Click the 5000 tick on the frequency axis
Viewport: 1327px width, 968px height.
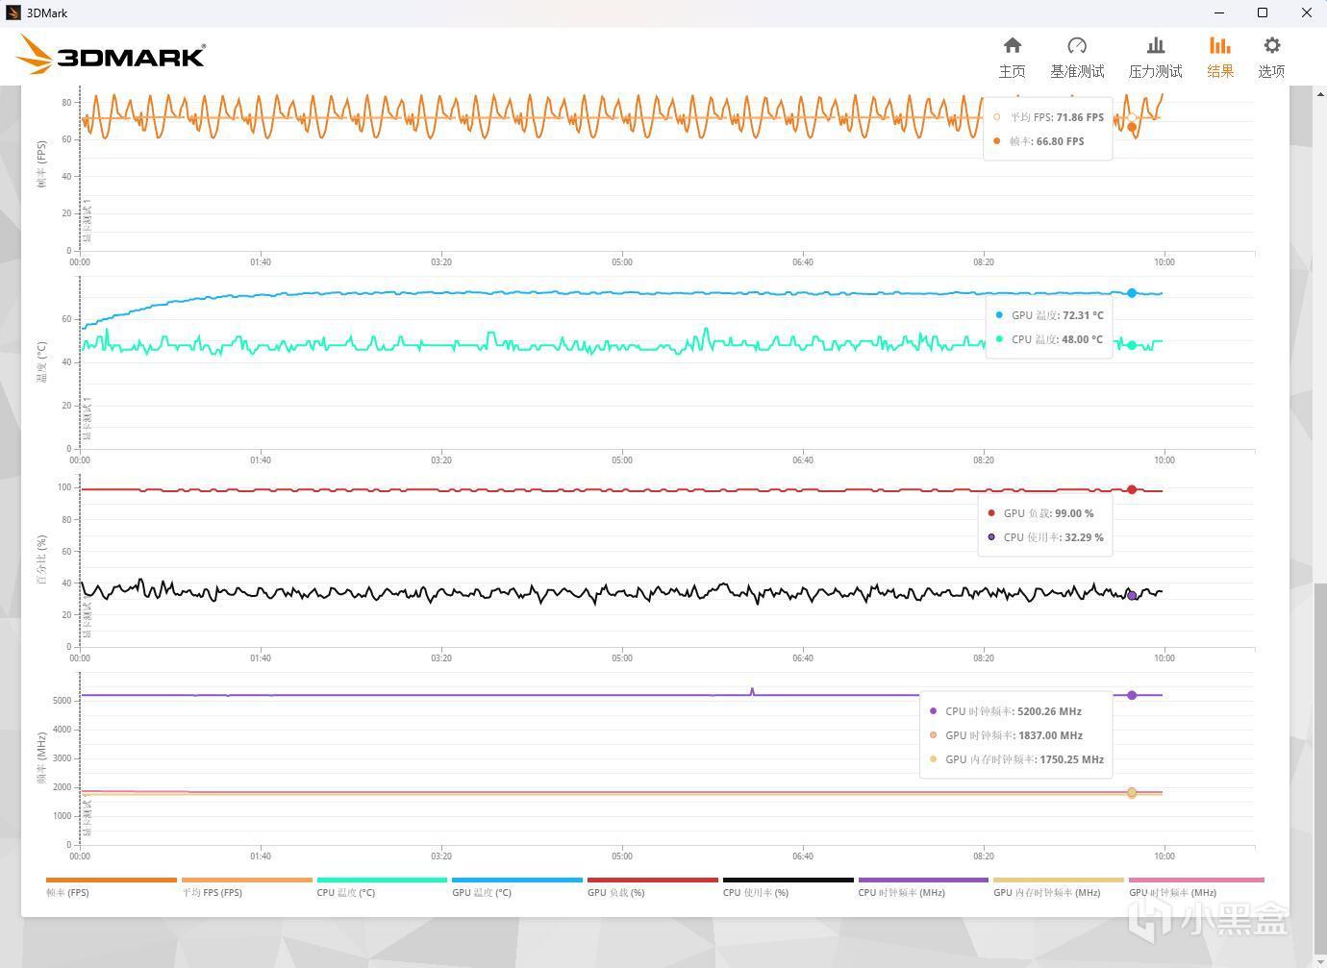click(x=63, y=701)
